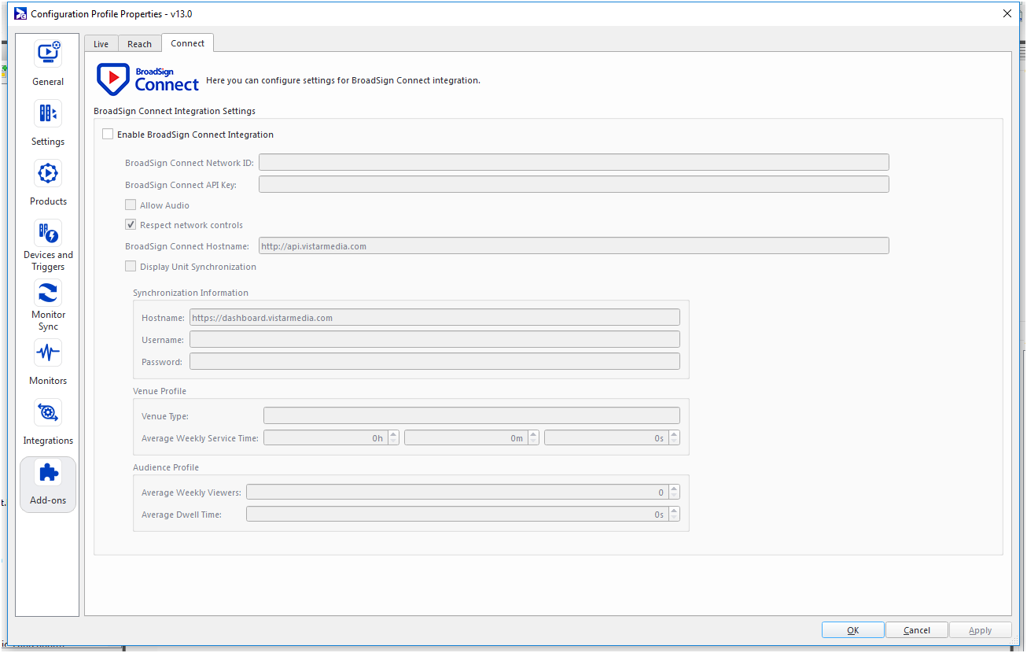The height and width of the screenshot is (653, 1027).
Task: Select the Add-ons puzzle icon
Action: (48, 472)
